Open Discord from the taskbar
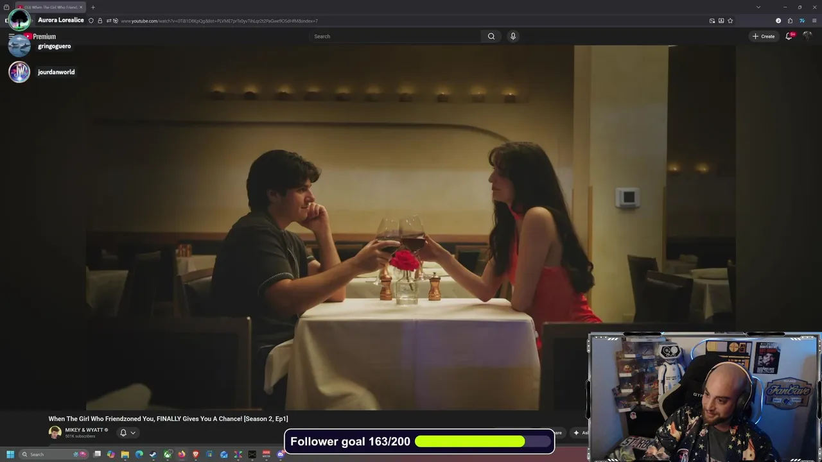The width and height of the screenshot is (822, 462). [281, 454]
